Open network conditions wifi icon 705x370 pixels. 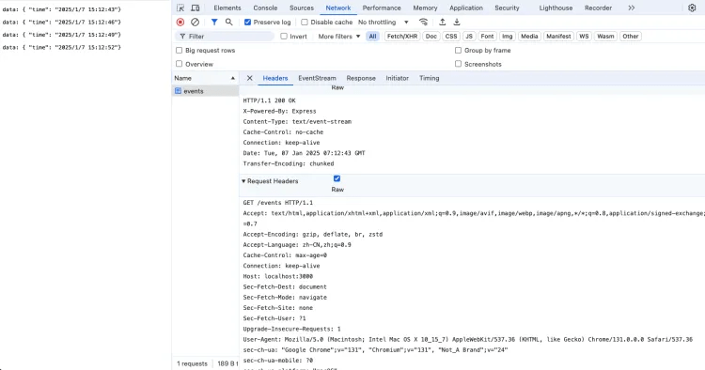point(423,22)
